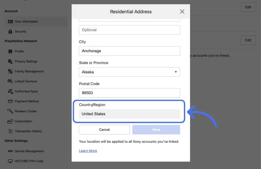
Task: Open Privacy Settings from the sidebar
Action: 10,61
